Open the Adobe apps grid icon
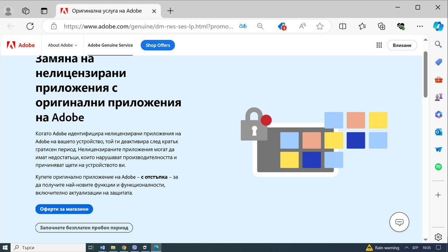The image size is (448, 252). pos(379,45)
